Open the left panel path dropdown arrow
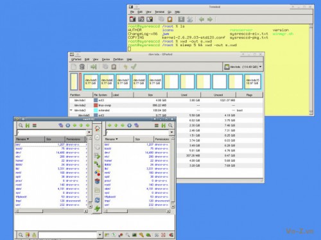 (x=89, y=132)
